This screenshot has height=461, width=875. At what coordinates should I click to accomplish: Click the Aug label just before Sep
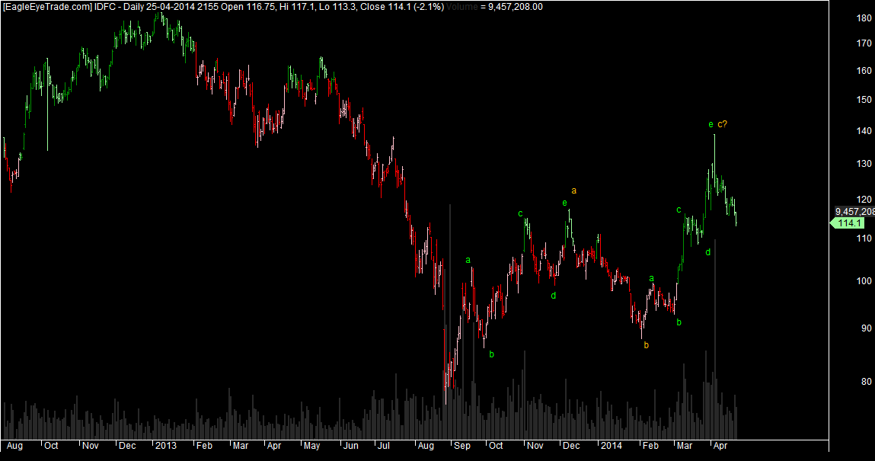pos(425,445)
